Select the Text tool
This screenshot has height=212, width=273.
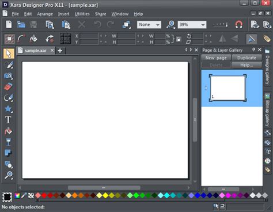click(x=9, y=120)
